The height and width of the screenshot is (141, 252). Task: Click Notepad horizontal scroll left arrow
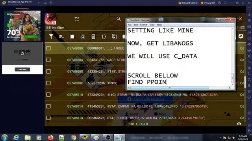click(129, 88)
